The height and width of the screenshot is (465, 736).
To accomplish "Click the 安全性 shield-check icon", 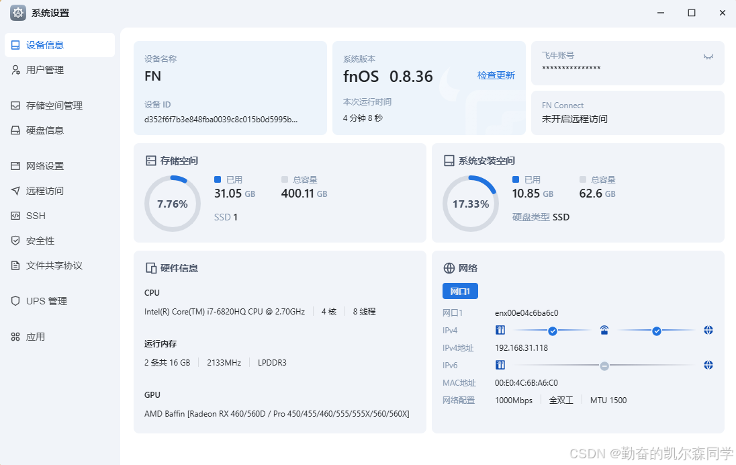I will (x=15, y=241).
